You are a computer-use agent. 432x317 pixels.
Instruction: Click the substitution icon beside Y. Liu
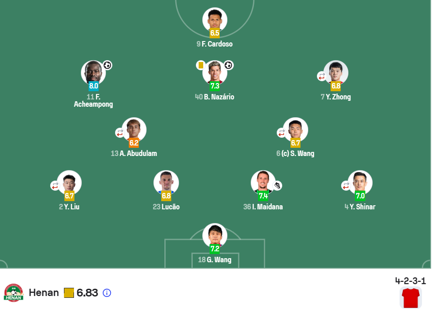55,186
